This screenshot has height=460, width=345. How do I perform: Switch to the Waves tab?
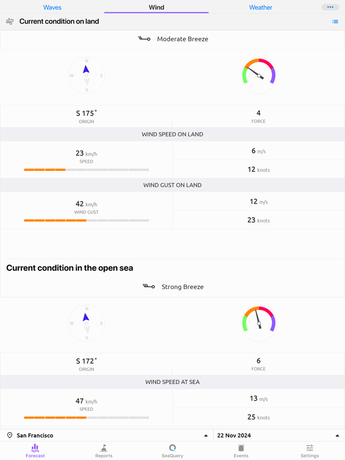(52, 8)
